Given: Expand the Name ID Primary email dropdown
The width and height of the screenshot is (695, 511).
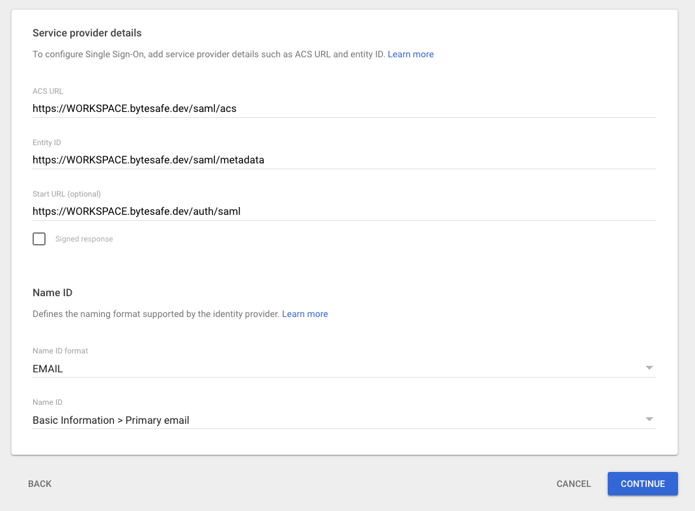Looking at the screenshot, I should (345, 420).
